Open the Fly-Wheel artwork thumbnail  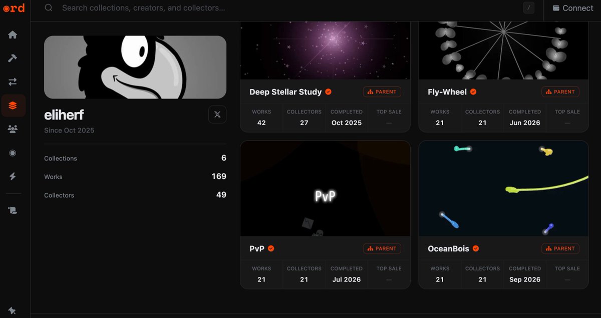pos(503,50)
